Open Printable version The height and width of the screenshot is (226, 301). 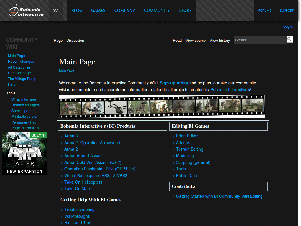coord(25,117)
